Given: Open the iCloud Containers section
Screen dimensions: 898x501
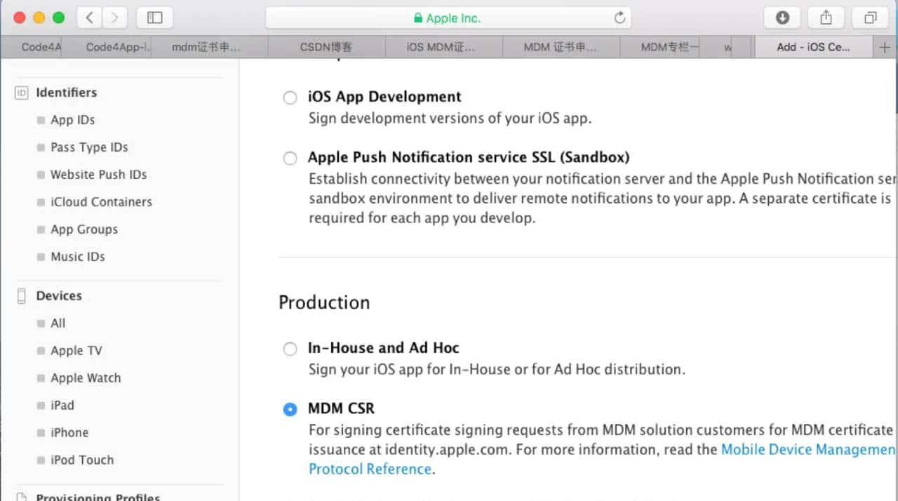Looking at the screenshot, I should (x=102, y=202).
